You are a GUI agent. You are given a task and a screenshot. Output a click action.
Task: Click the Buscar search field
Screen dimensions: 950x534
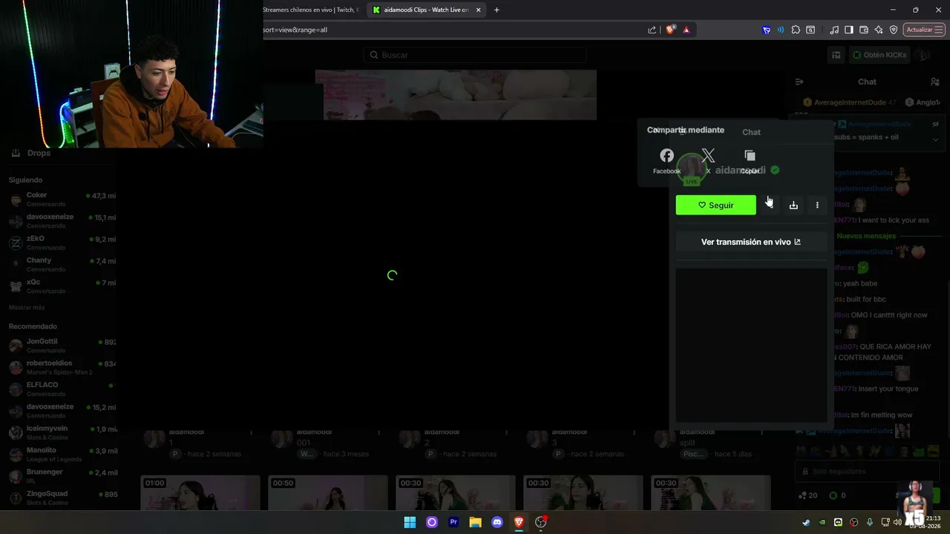[x=475, y=55]
